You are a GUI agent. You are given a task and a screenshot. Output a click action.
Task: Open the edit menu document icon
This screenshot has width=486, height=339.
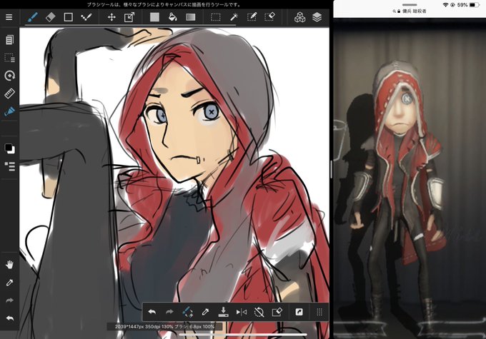9,40
